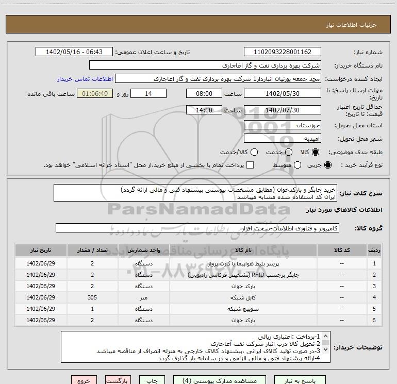This screenshot has width=397, height=384.
Task: Click the نام دستگاه خریدار field
Action: tap(205, 65)
